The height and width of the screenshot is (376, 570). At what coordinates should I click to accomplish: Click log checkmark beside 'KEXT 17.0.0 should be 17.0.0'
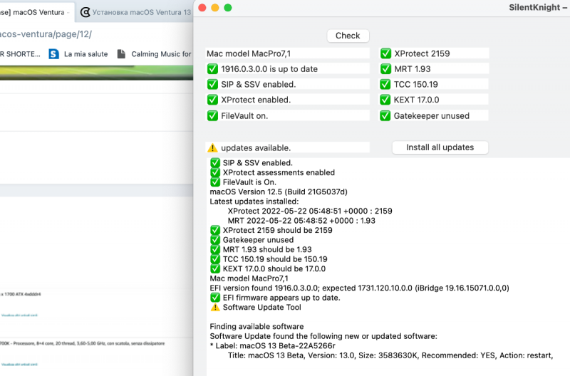coord(215,268)
